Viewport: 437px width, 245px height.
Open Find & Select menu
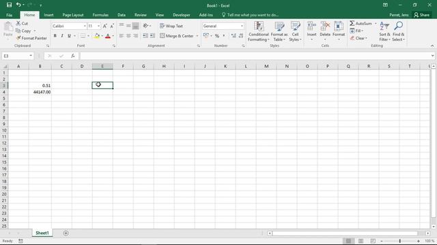(x=398, y=31)
